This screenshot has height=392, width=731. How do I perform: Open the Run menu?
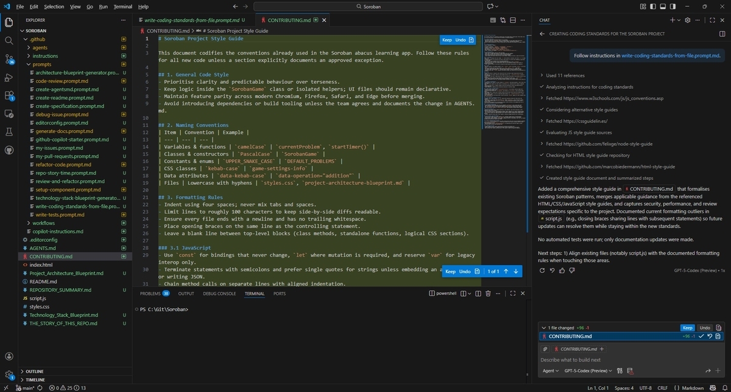pos(103,7)
